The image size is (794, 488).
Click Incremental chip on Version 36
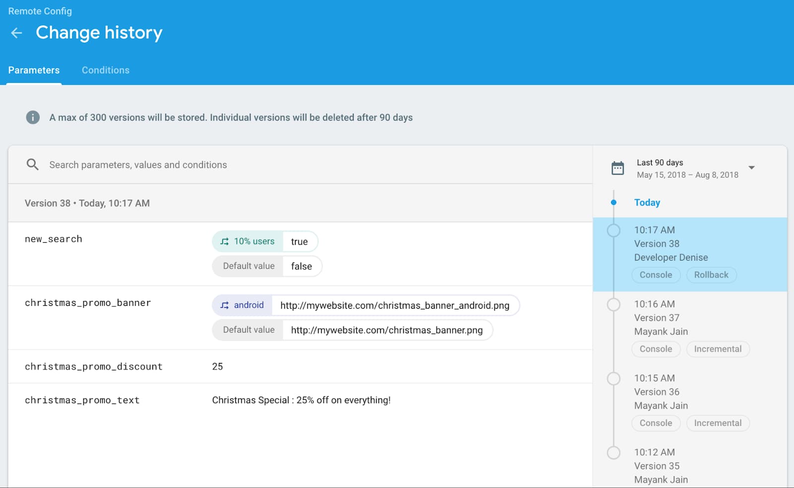click(x=718, y=423)
